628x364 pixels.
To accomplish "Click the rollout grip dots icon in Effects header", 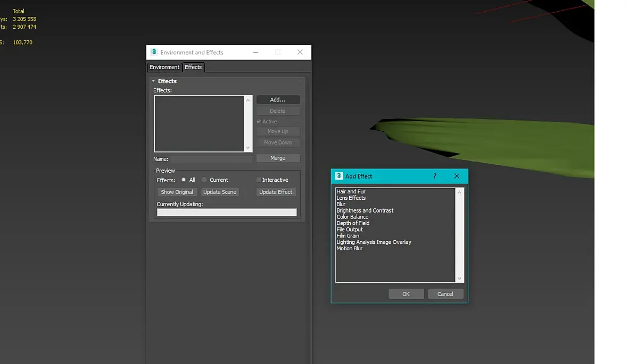I will click(300, 81).
